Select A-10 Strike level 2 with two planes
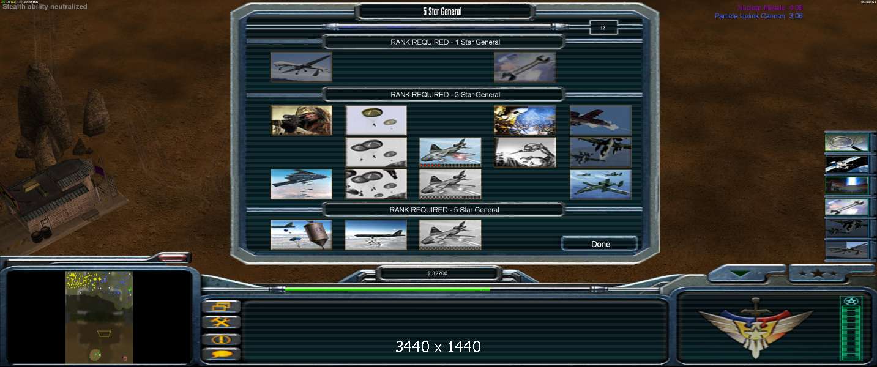This screenshot has width=877, height=367. 600,152
